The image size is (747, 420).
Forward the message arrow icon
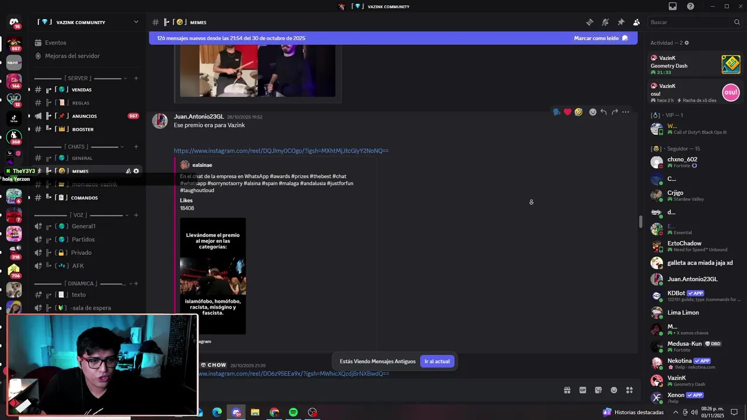point(615,112)
